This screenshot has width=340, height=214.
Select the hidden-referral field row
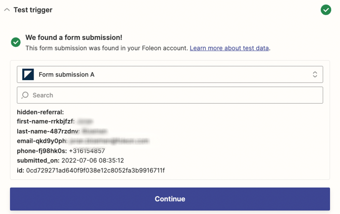point(41,112)
